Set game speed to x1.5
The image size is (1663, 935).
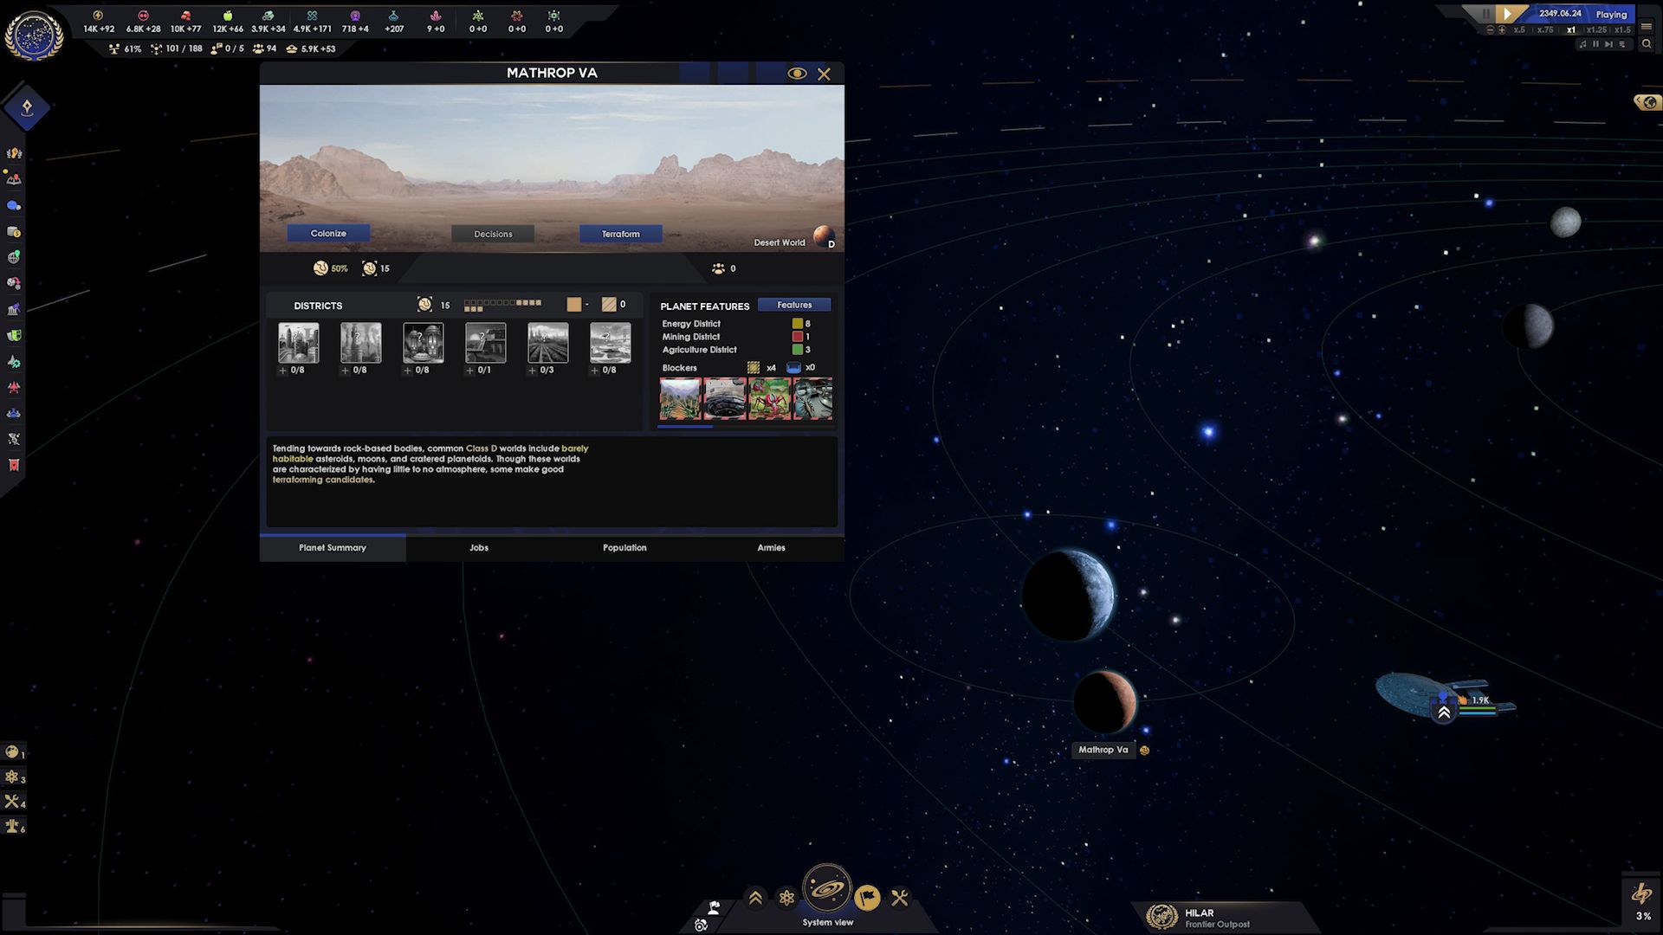click(1621, 29)
